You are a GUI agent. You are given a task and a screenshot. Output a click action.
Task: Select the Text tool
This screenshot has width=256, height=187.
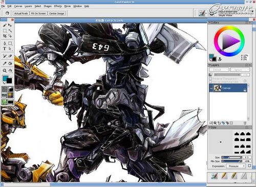(x=5, y=49)
